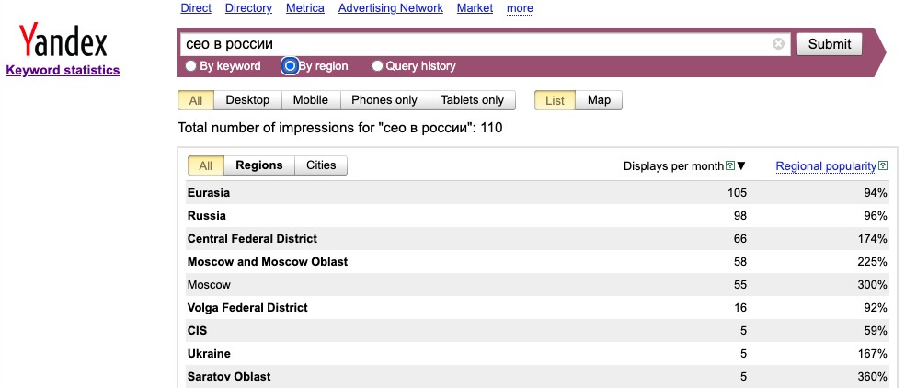Image resolution: width=905 pixels, height=388 pixels.
Task: Select the Volga Federal District row
Action: coord(538,308)
